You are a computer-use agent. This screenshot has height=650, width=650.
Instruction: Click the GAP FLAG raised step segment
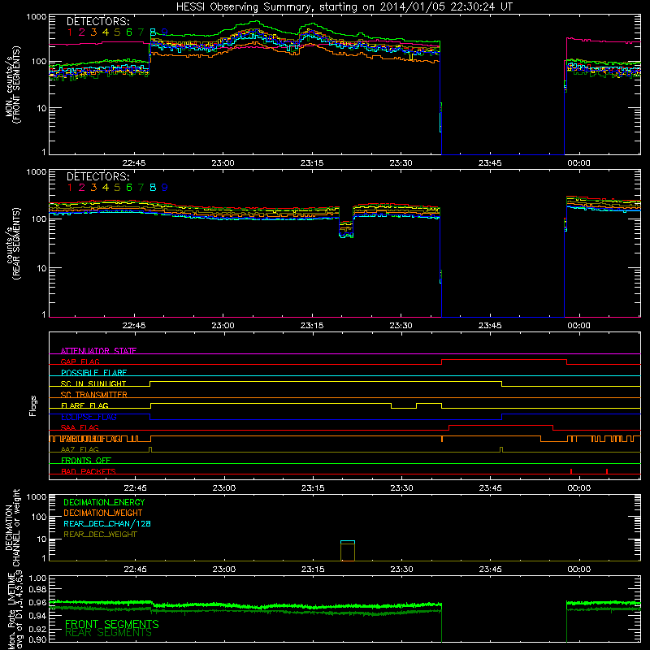504,360
